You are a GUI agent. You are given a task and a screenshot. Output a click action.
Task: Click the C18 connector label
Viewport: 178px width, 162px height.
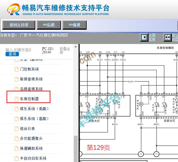click(x=108, y=52)
